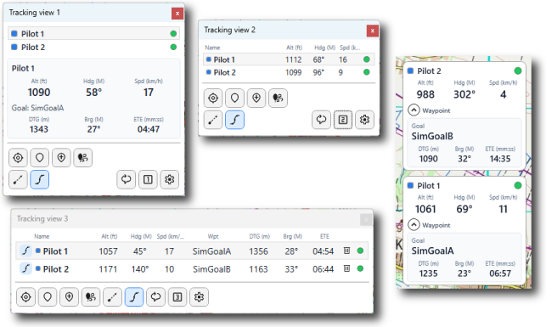Click SimGoalA cell in Tracking view 3

click(211, 251)
